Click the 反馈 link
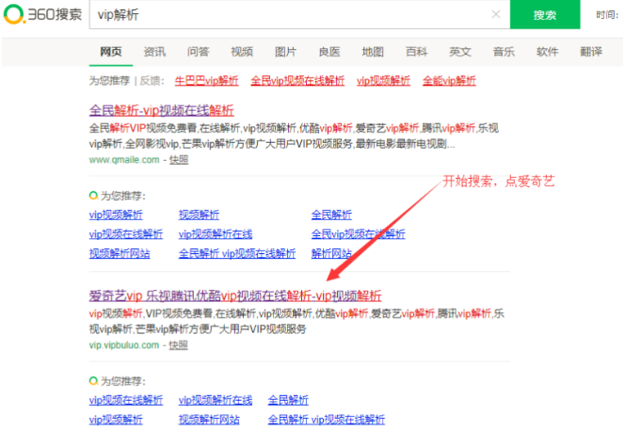This screenshot has width=625, height=431. 150,81
